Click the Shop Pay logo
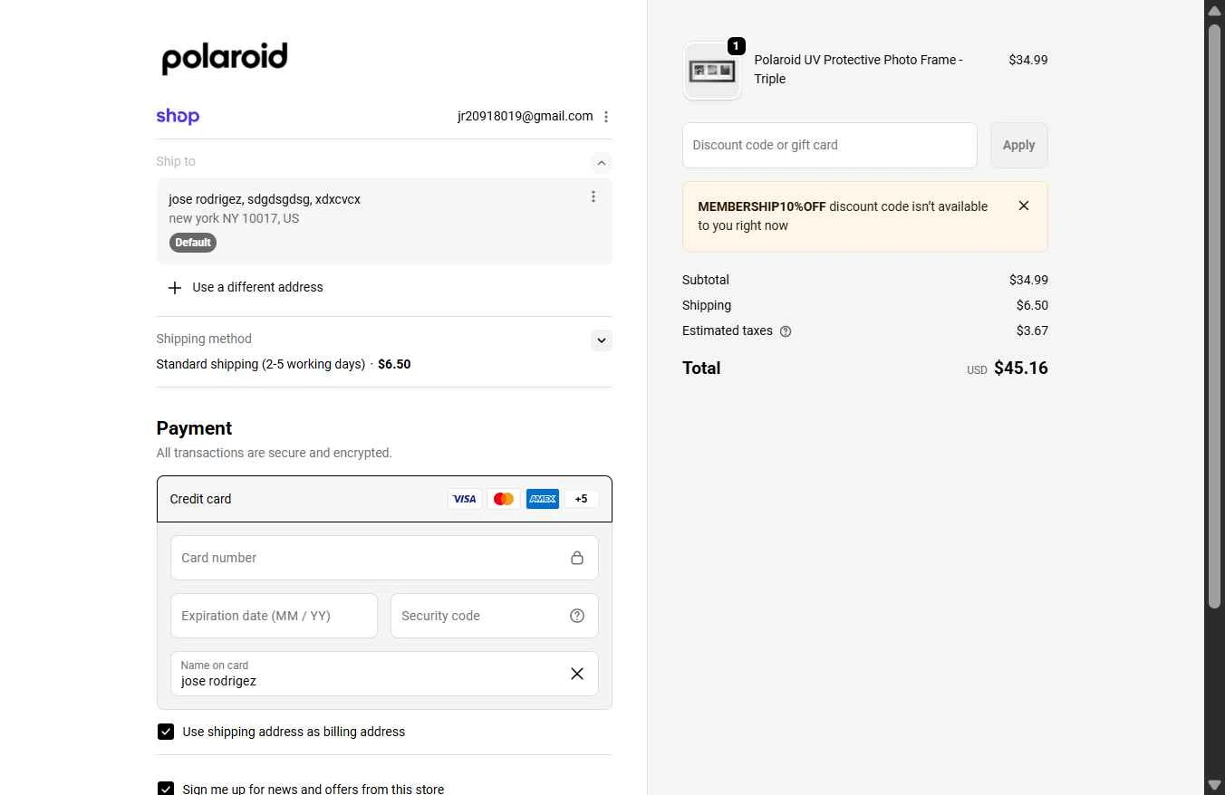The height and width of the screenshot is (795, 1225). point(178,116)
